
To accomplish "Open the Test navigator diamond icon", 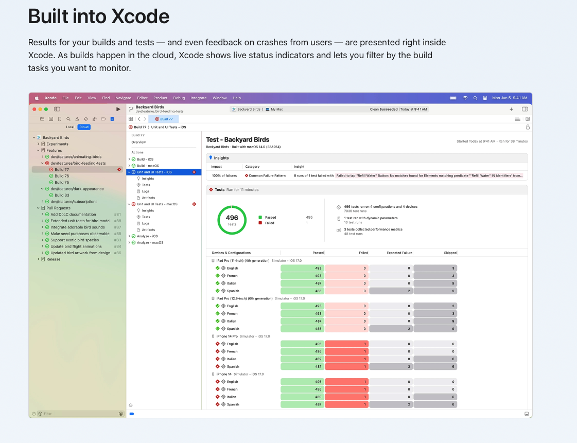I will coord(85,119).
